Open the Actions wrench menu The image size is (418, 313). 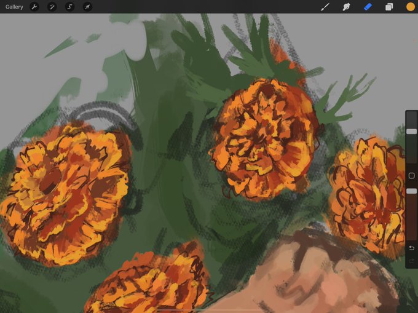pyautogui.click(x=34, y=7)
